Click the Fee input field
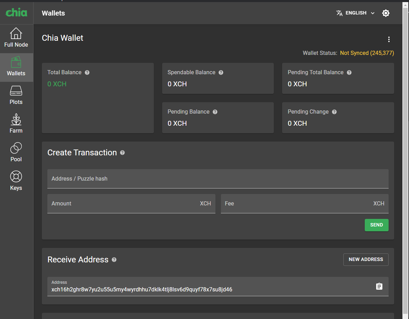The width and height of the screenshot is (409, 319). tap(305, 204)
